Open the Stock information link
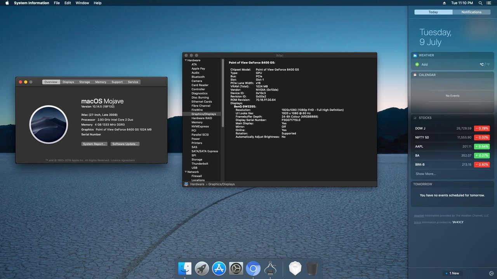This screenshot has width=497, height=279. coord(417,222)
